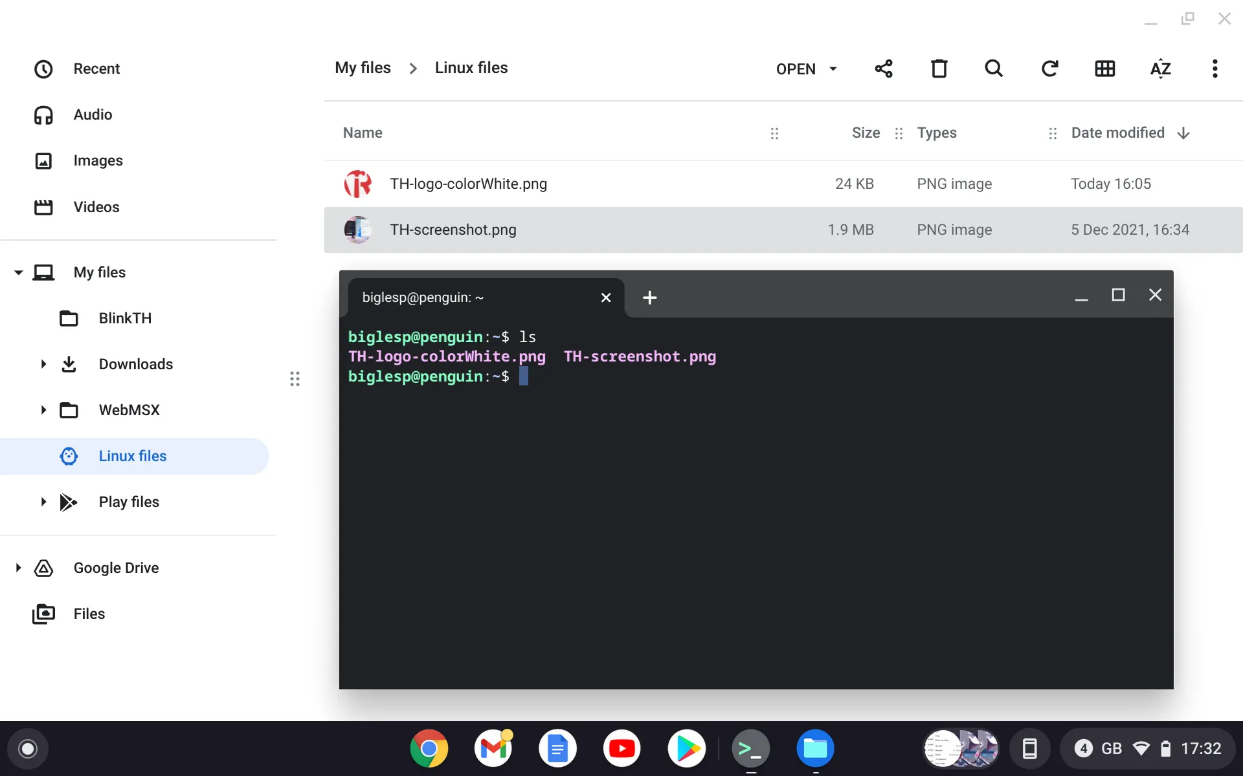Open the three-dot more menu
The height and width of the screenshot is (776, 1243).
[x=1215, y=69]
